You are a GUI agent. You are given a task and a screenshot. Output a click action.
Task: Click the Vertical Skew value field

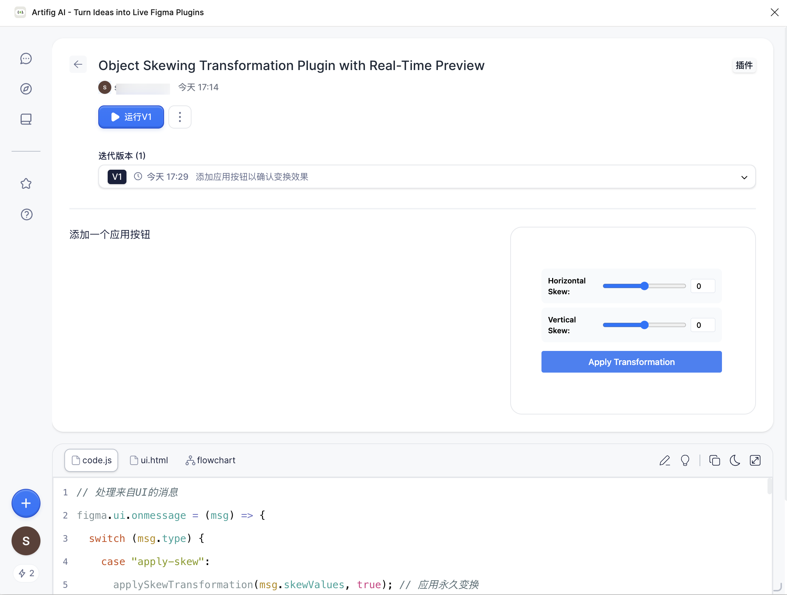[x=702, y=325]
